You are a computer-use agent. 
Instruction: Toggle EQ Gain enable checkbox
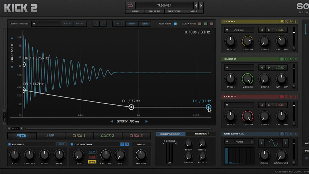pyautogui.click(x=9, y=145)
